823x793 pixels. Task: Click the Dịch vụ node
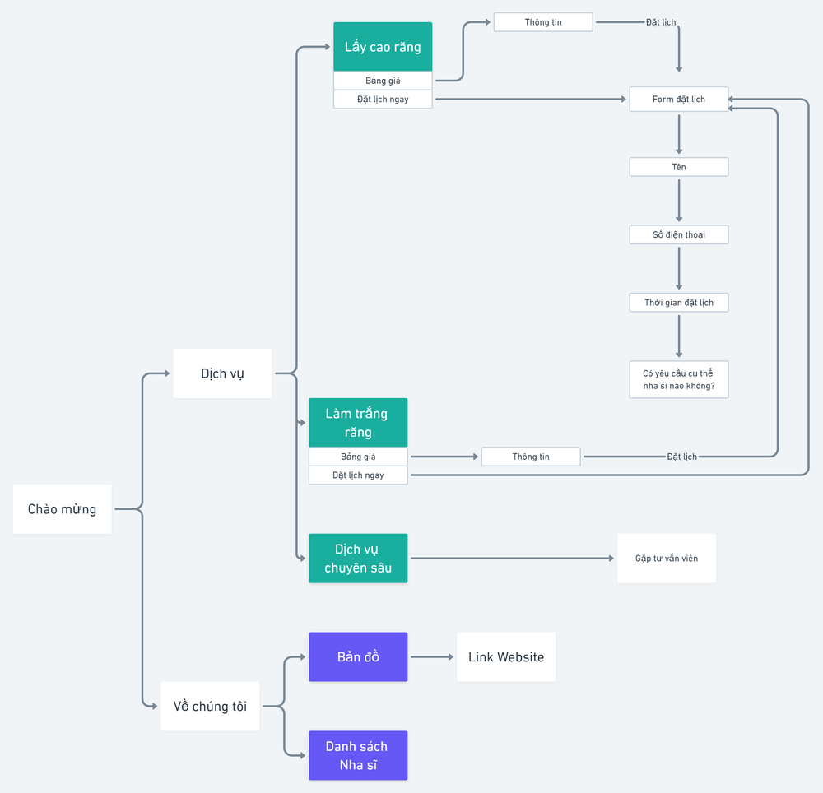[x=222, y=373]
